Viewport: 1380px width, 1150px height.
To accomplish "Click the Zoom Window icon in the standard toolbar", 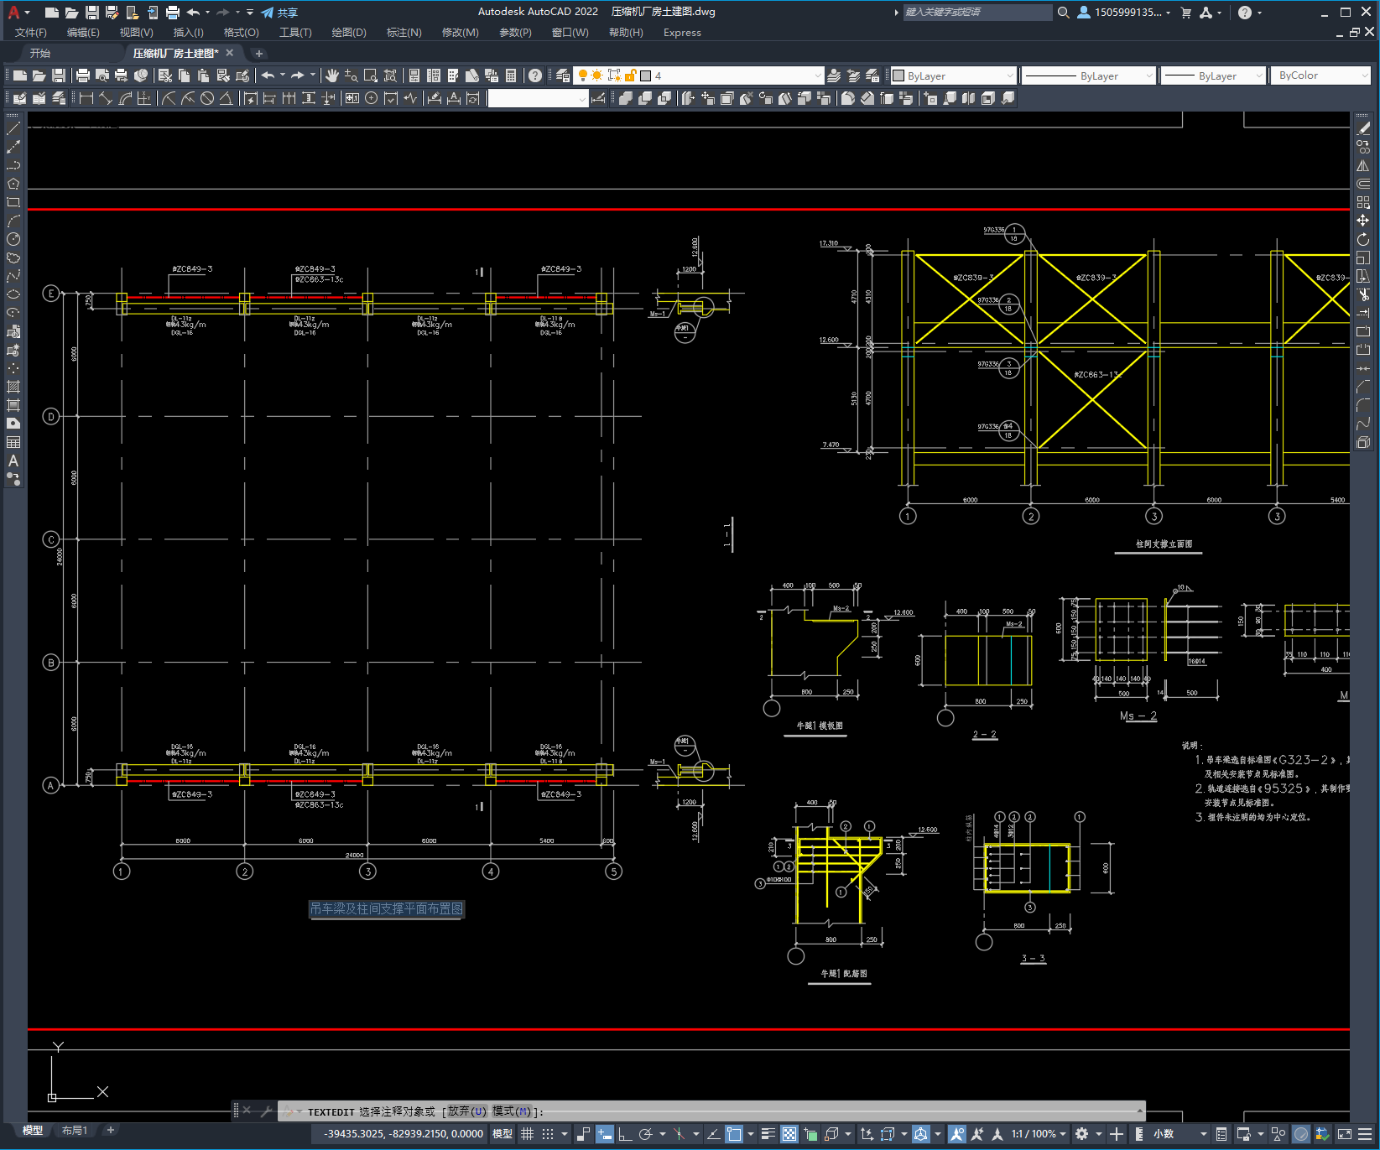I will (x=371, y=75).
